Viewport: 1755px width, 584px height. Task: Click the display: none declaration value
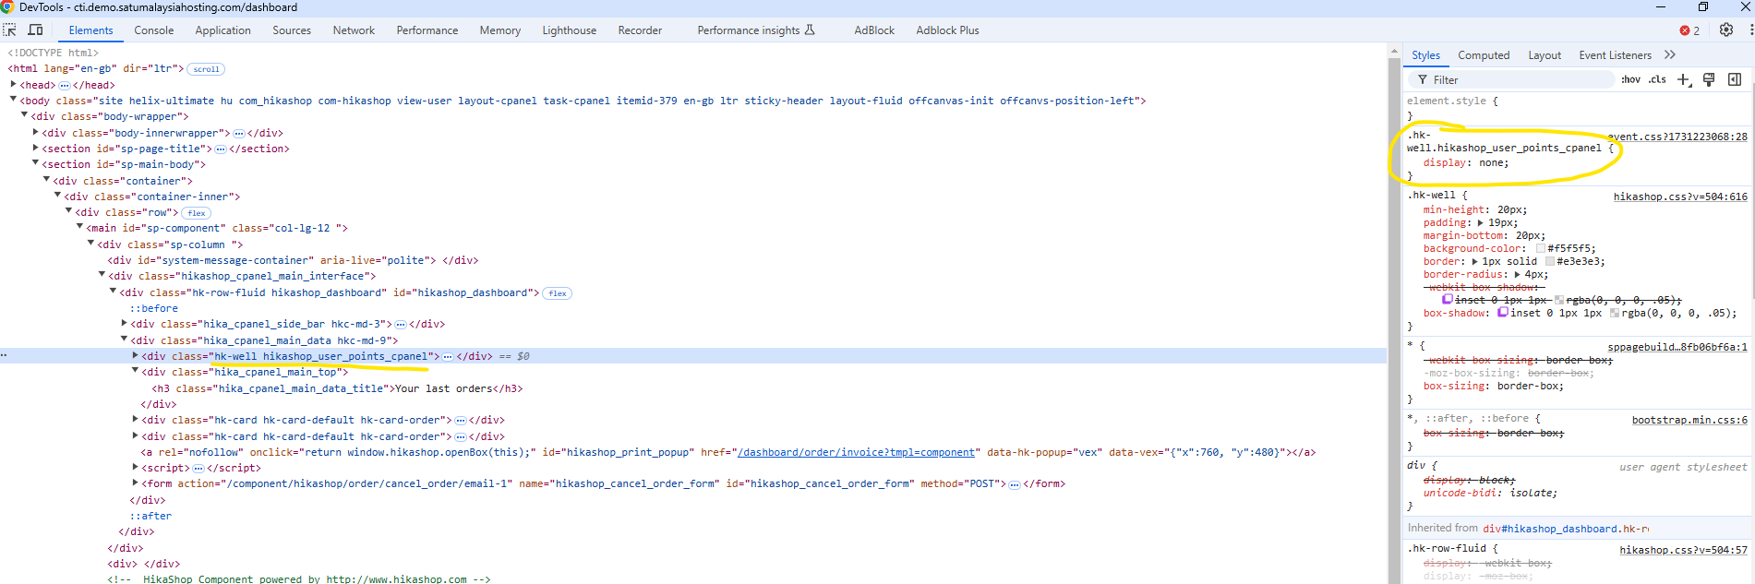point(1493,162)
